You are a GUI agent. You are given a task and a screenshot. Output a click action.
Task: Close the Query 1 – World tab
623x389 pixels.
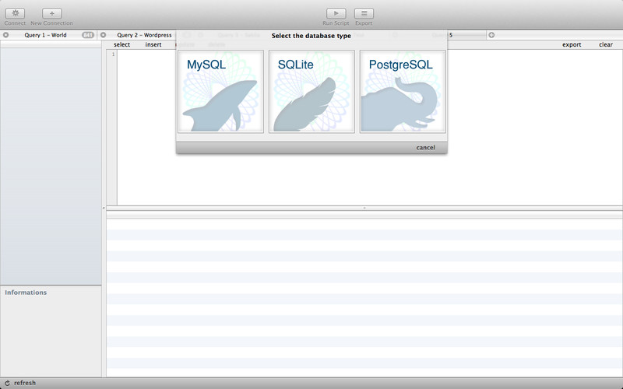pyautogui.click(x=5, y=35)
